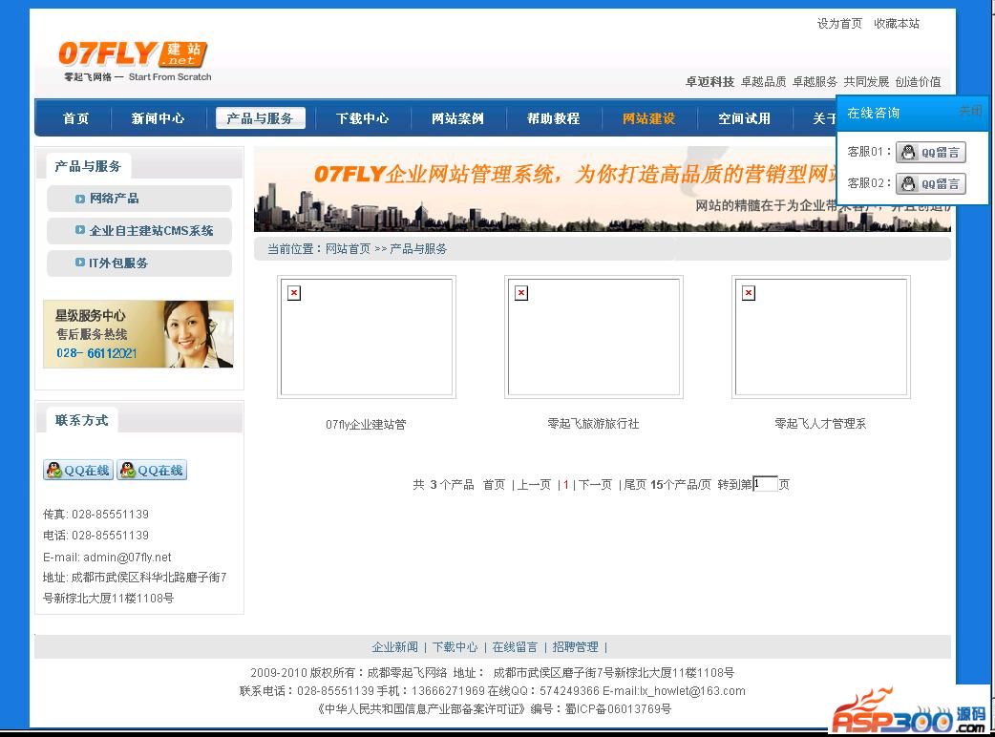Click the E-mail: admin@07fly.net text
Viewport: 995px width, 737px height.
click(107, 558)
